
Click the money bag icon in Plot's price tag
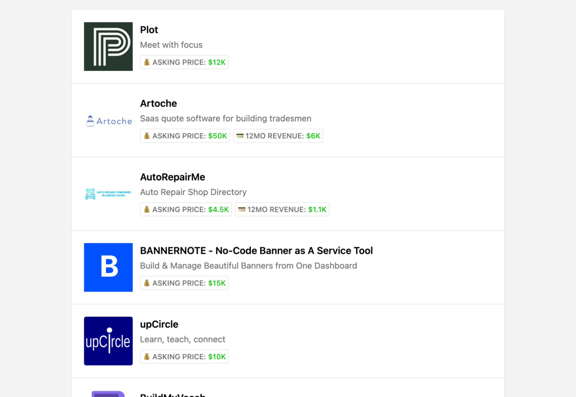point(147,62)
